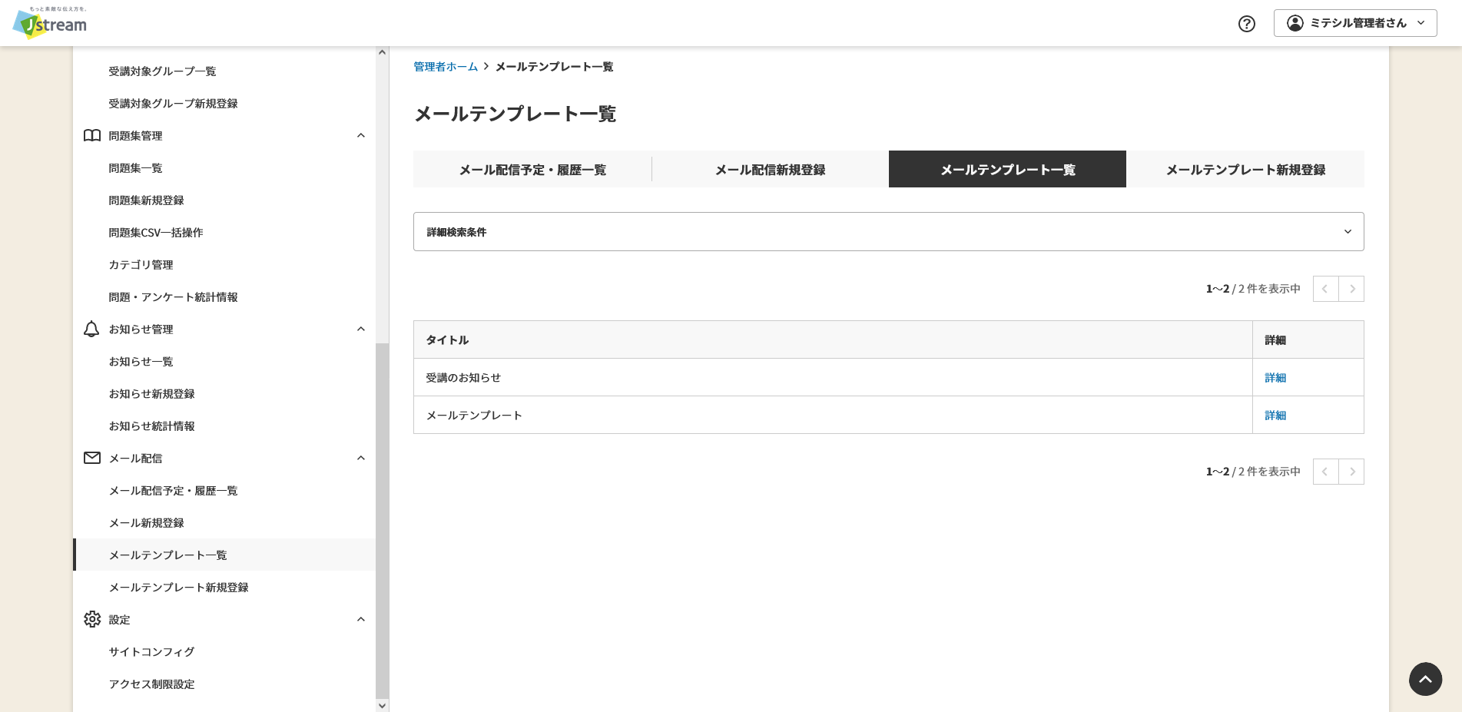
Task: Collapse the 設定 sidebar section
Action: pyautogui.click(x=361, y=620)
